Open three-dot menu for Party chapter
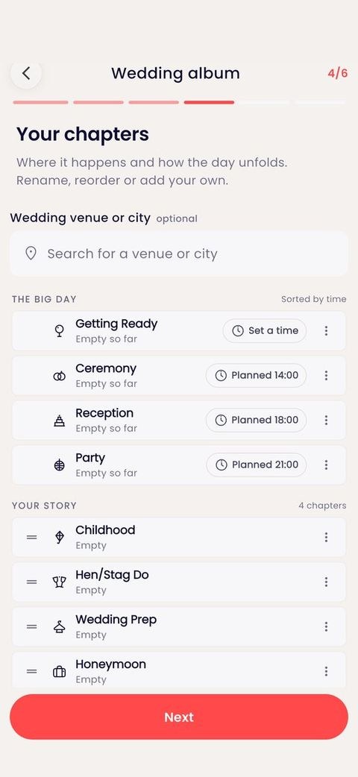Screen dimensions: 358x777 coord(326,465)
